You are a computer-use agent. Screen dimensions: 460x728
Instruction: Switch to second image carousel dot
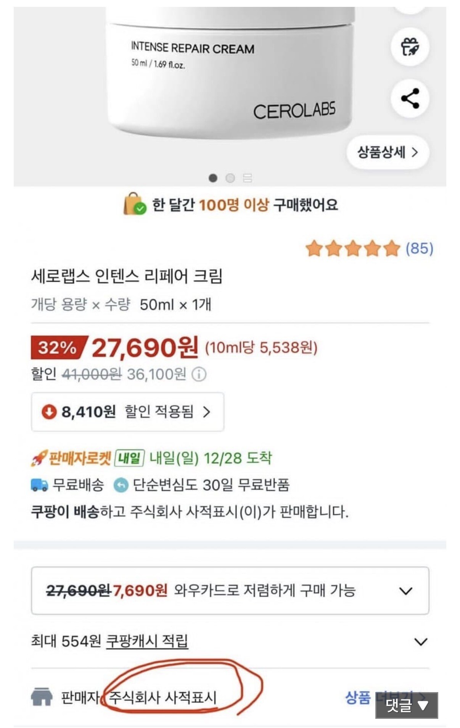[x=230, y=178]
